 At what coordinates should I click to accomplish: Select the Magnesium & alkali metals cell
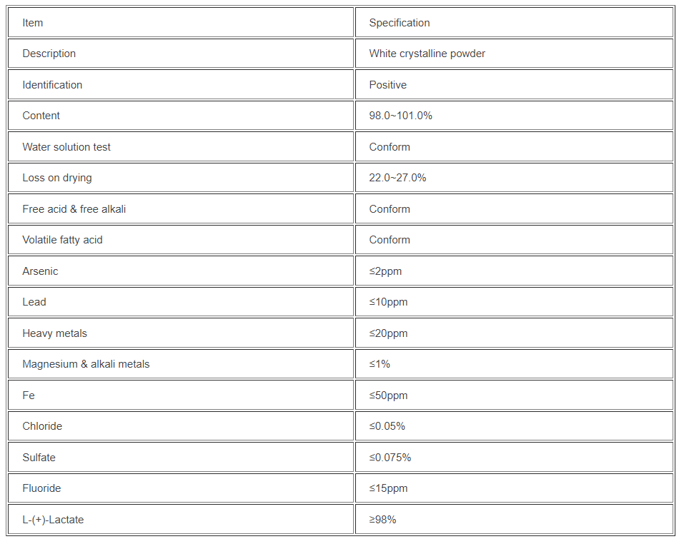[86, 364]
